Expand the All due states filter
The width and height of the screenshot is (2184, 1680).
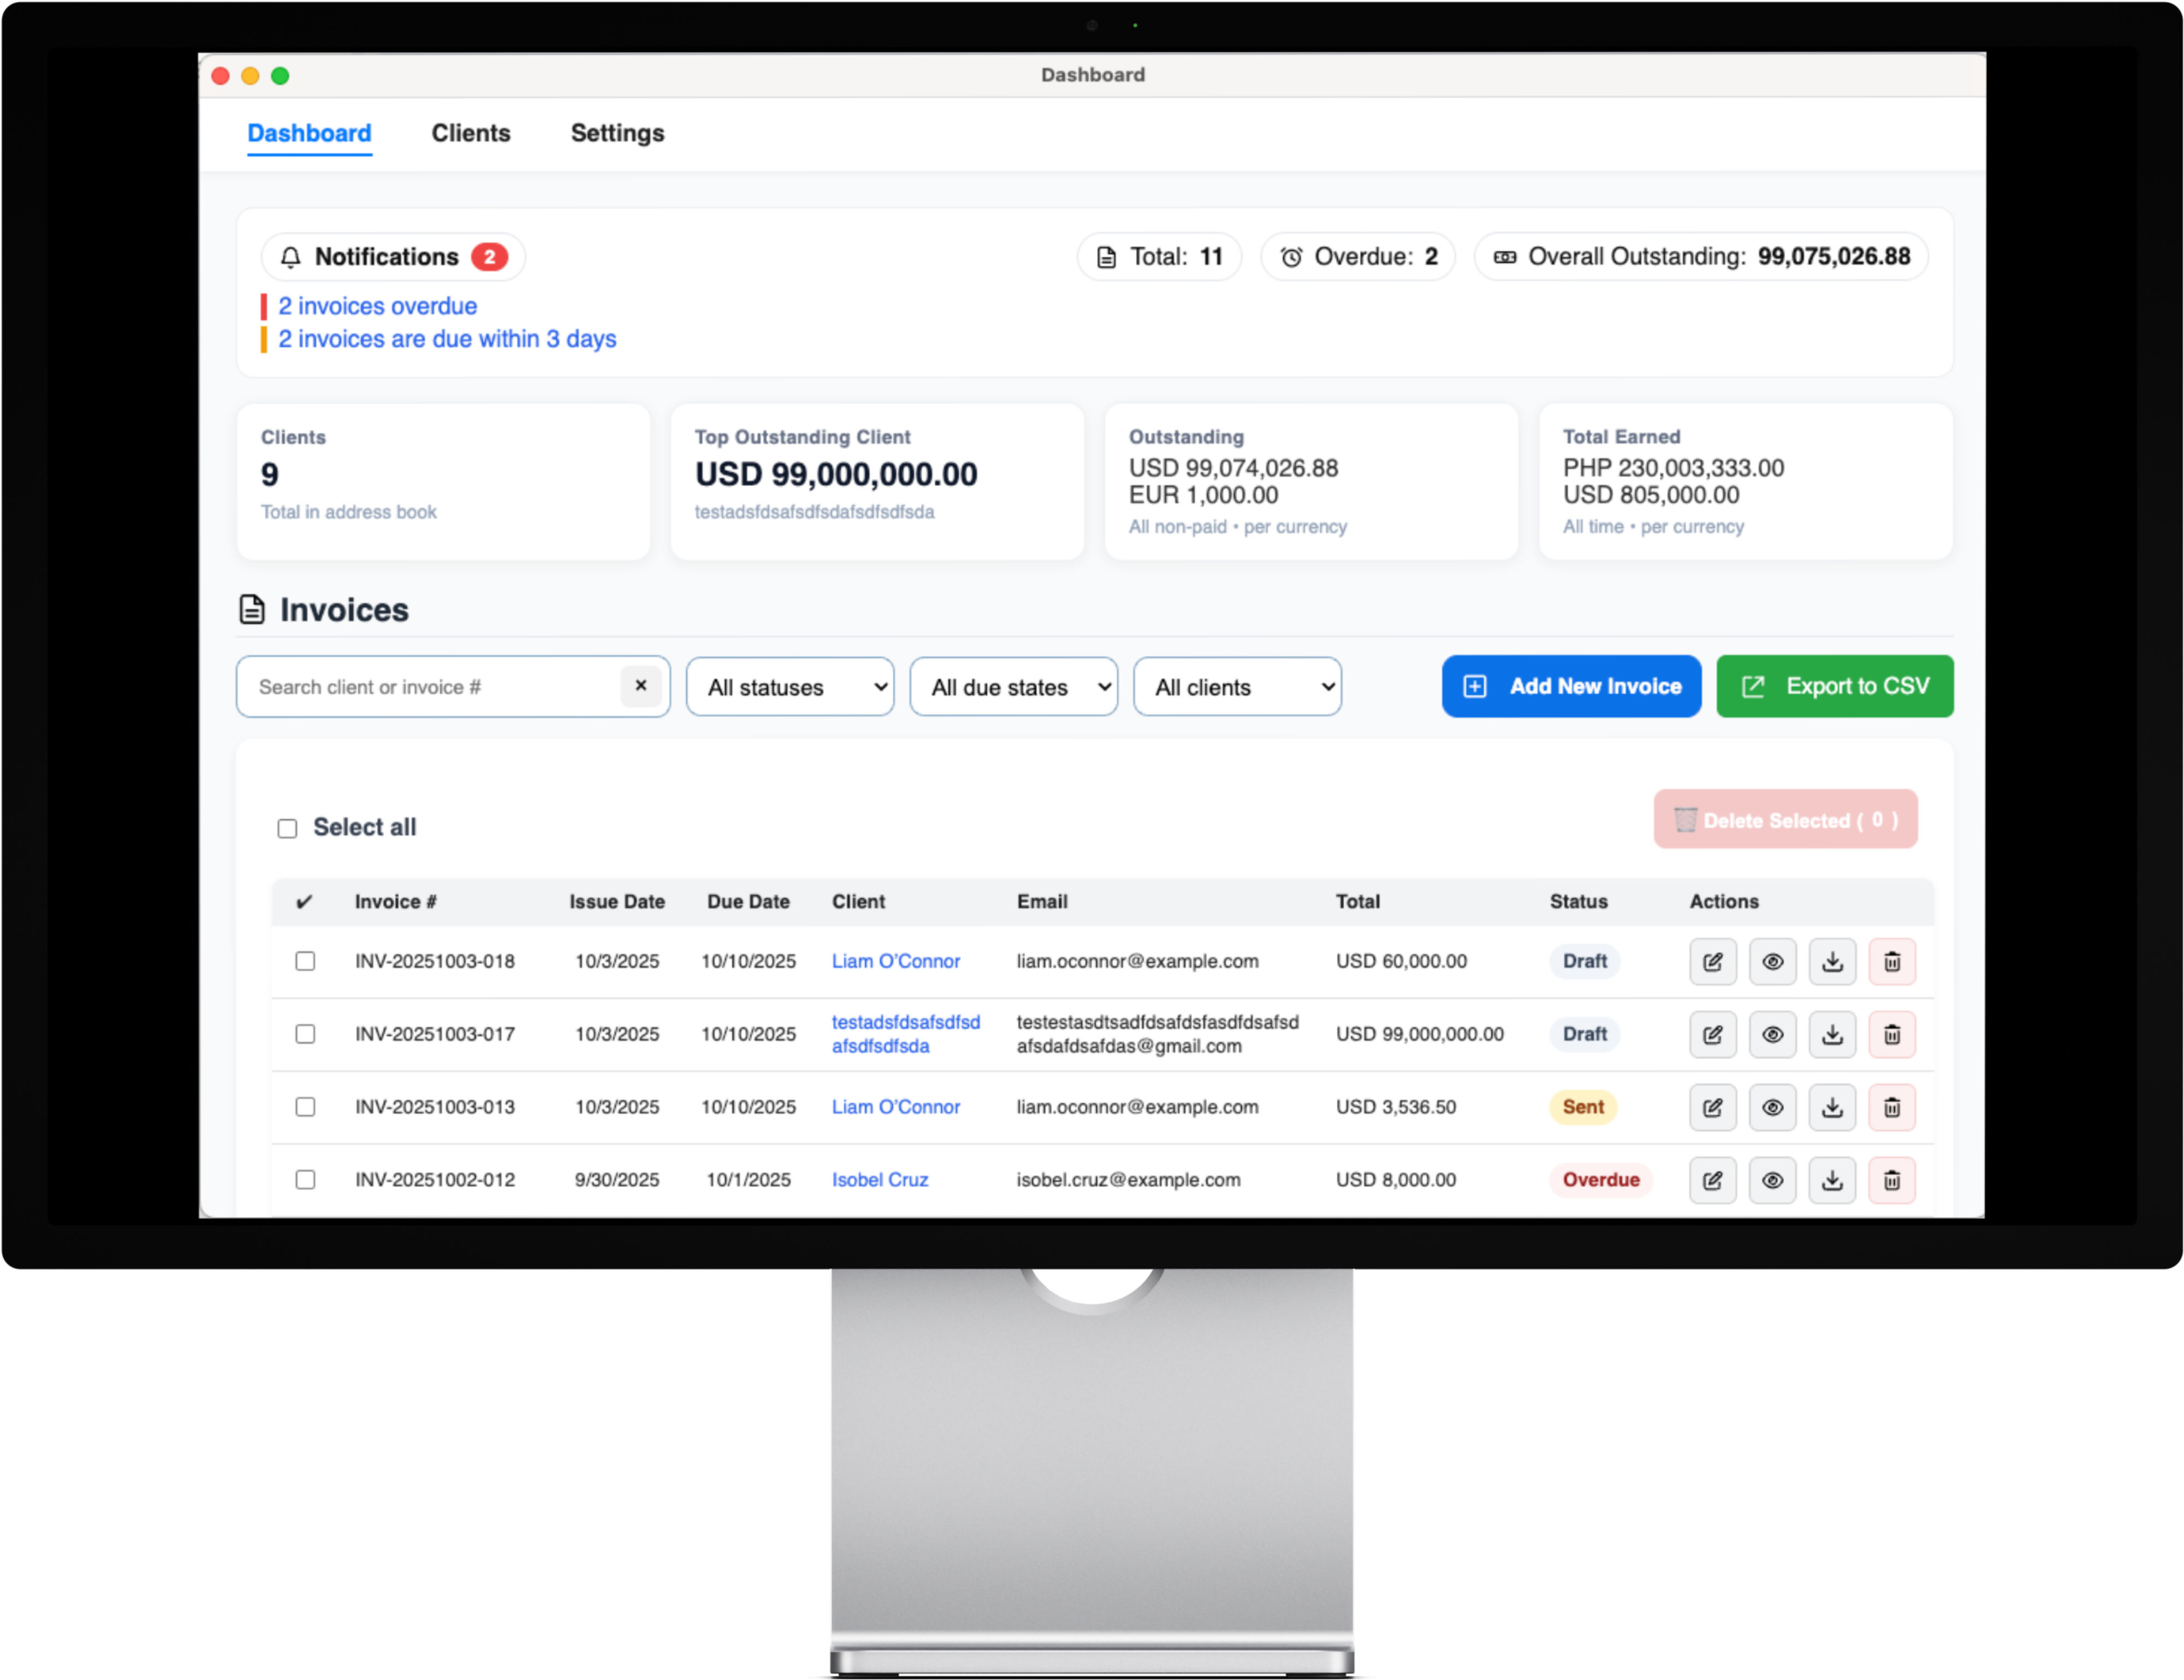tap(1012, 687)
